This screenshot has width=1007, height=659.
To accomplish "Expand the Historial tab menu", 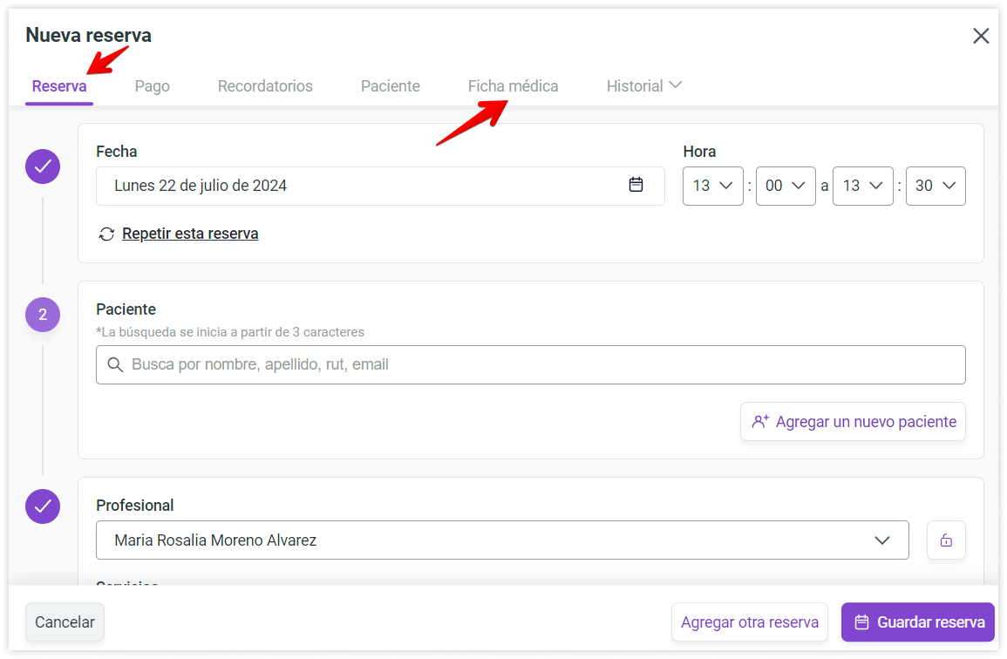I will pos(644,86).
